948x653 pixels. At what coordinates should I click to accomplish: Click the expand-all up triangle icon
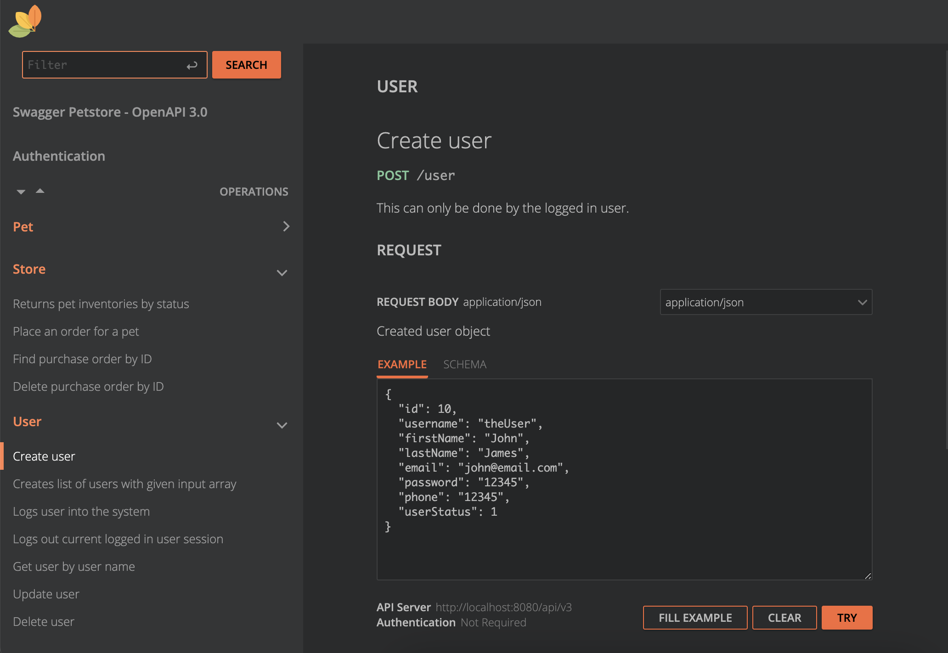pyautogui.click(x=40, y=191)
